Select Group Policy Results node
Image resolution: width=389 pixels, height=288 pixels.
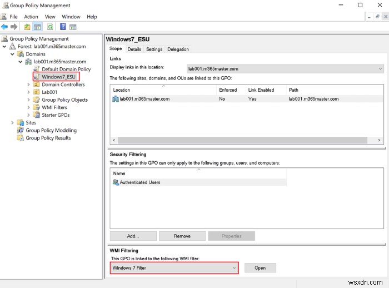click(48, 138)
